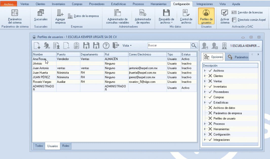Open the Estadísticas ribbon tab

(118, 4)
